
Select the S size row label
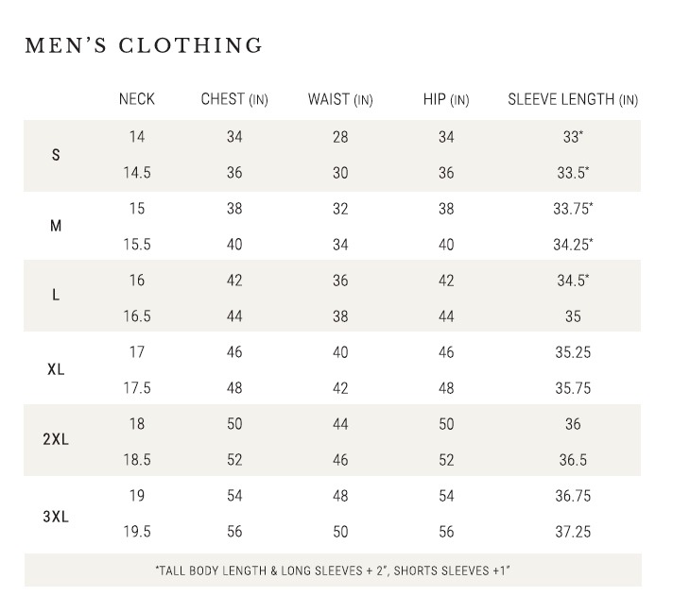[x=56, y=155]
